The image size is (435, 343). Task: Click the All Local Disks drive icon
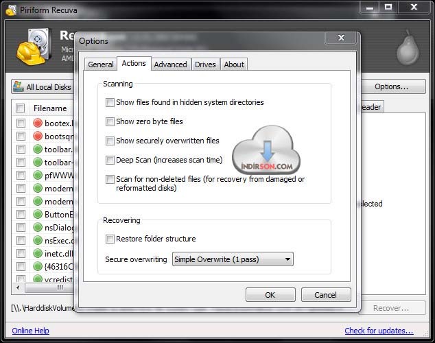click(x=19, y=86)
